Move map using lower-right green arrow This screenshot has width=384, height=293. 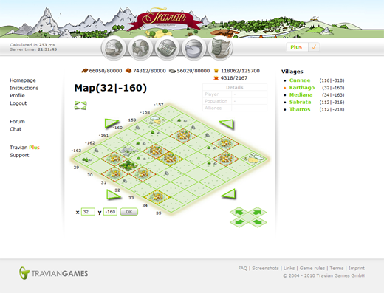(229, 194)
